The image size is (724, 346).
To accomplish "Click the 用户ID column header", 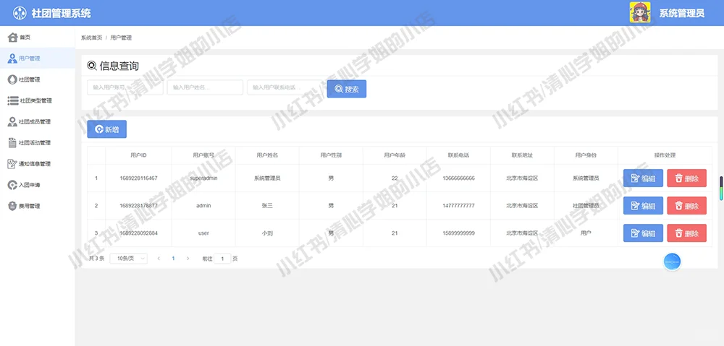I will pos(138,155).
